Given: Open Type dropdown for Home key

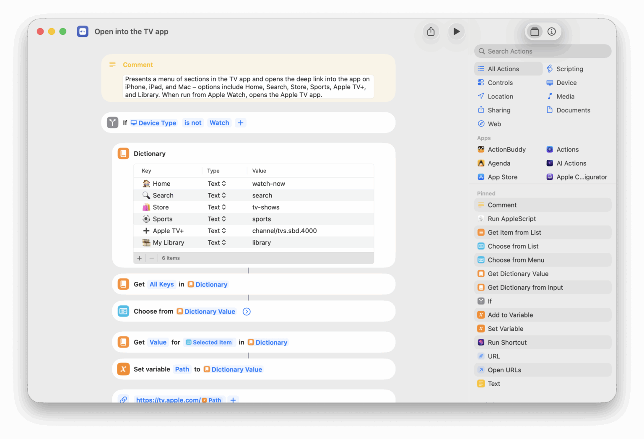Looking at the screenshot, I should pyautogui.click(x=217, y=184).
